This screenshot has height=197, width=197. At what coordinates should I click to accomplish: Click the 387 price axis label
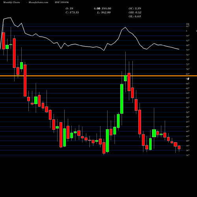pos(188,146)
